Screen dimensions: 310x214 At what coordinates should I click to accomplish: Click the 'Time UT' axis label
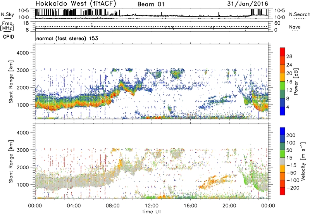(152, 212)
